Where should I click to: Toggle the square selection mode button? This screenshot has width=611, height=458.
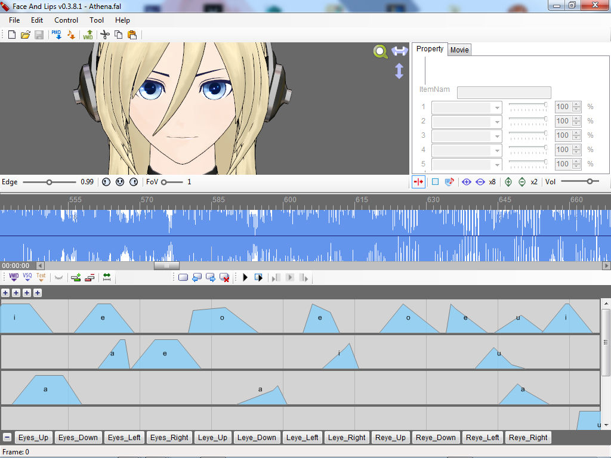(435, 182)
